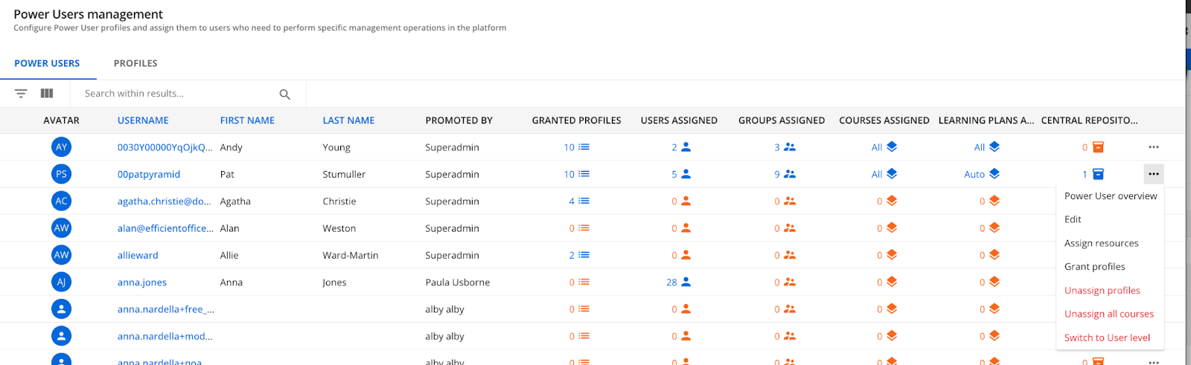
Task: Click Agatha Christie's AC avatar
Action: tap(62, 201)
